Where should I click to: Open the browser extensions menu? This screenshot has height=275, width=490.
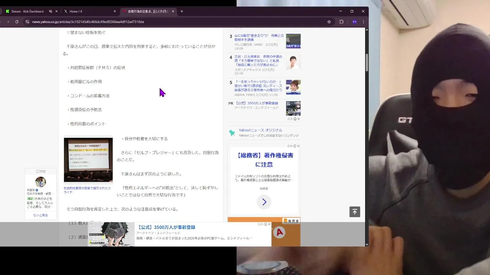(x=341, y=22)
